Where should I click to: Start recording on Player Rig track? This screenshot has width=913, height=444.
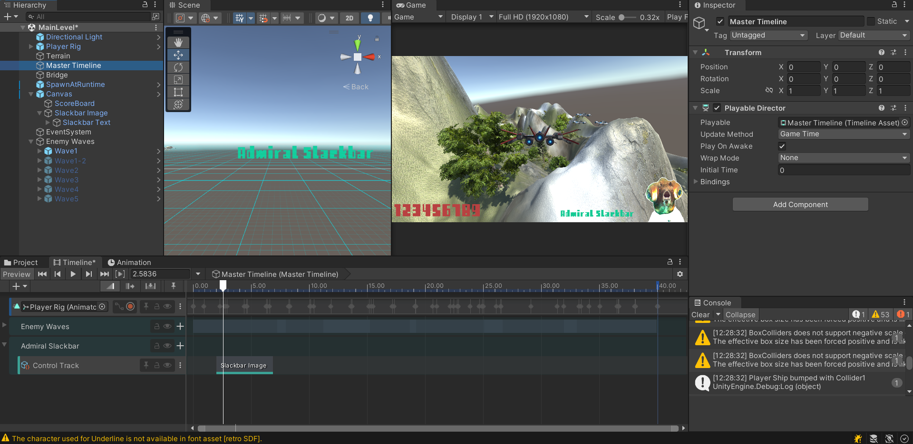click(x=130, y=307)
